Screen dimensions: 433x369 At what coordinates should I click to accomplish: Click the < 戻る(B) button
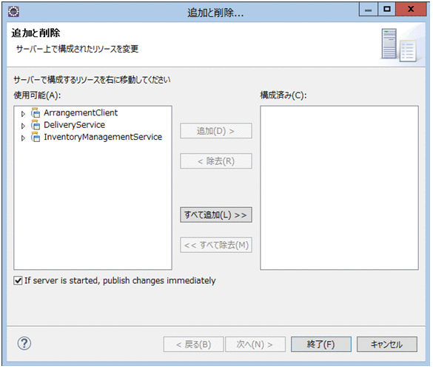coord(193,345)
